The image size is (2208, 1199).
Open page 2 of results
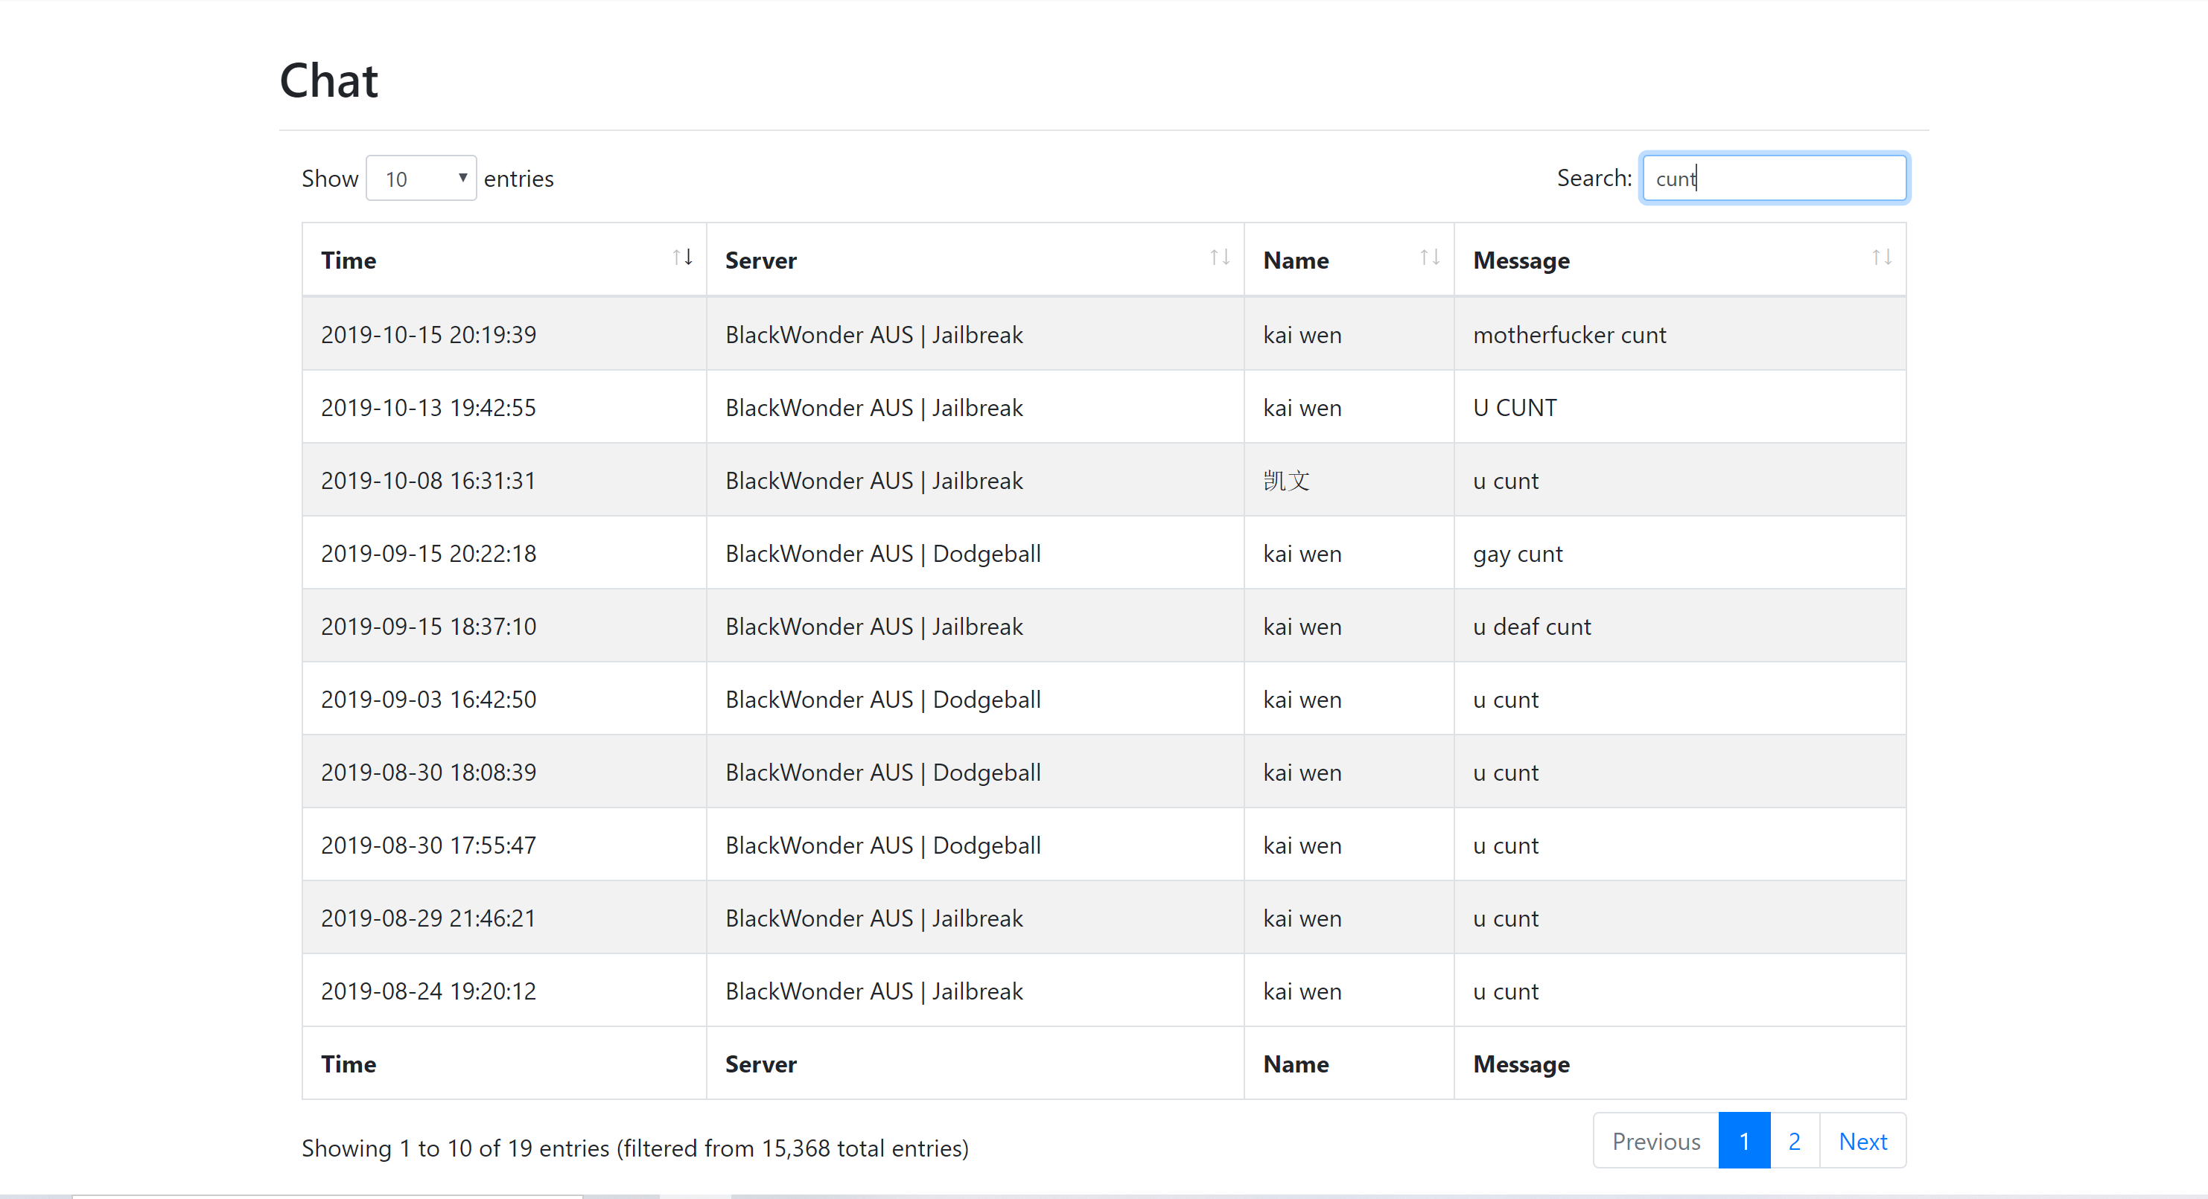1794,1142
